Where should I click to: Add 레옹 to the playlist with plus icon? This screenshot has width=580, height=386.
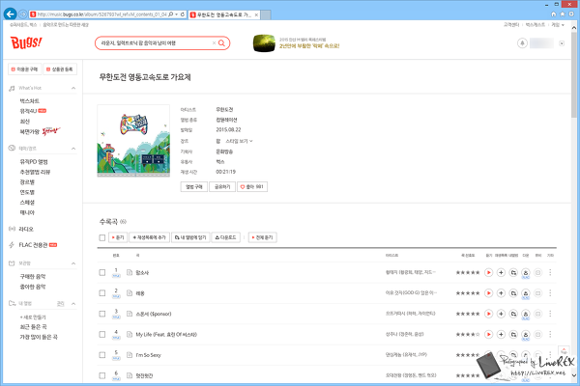(501, 293)
